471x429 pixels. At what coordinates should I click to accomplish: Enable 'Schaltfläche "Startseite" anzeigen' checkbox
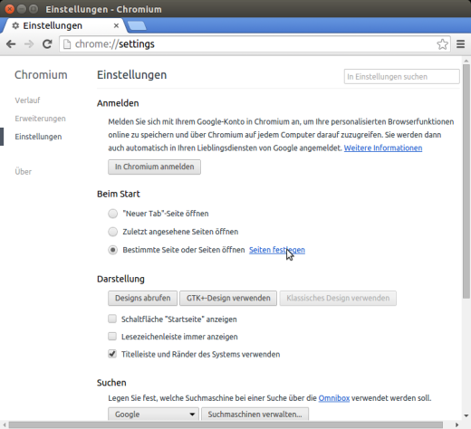pos(112,319)
